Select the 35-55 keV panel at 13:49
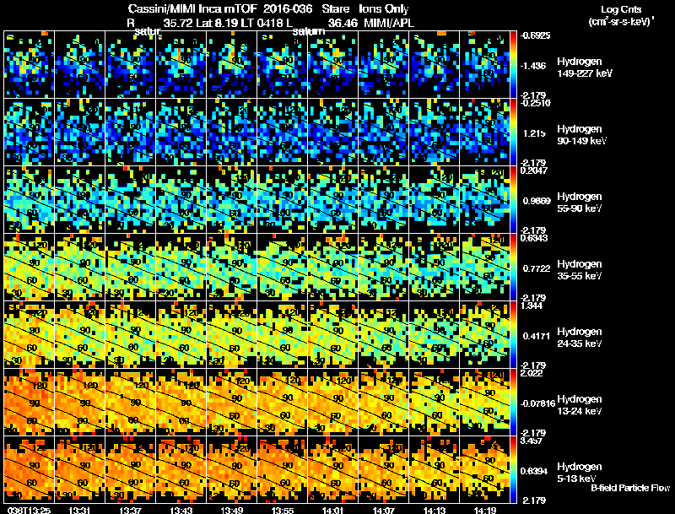Viewport: 675px width, 514px height. tap(232, 268)
